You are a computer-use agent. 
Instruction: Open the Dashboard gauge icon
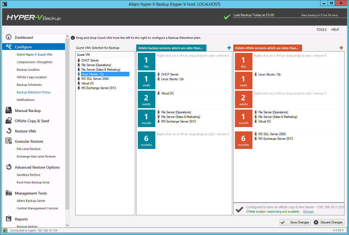click(x=9, y=37)
